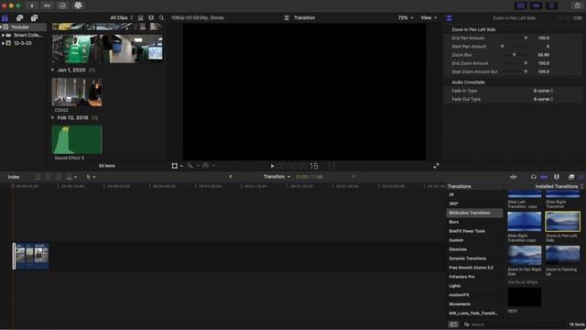Screen dimensions: 586x330
Task: Open the Fade Out Type S-curve dropdown
Action: (x=543, y=99)
